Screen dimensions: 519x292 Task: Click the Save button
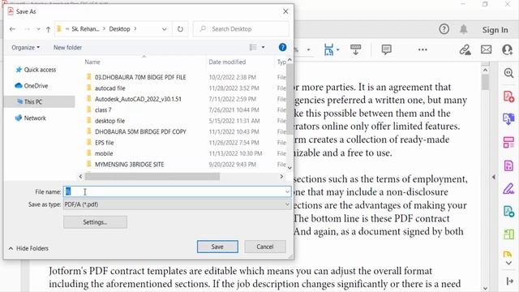[217, 247]
